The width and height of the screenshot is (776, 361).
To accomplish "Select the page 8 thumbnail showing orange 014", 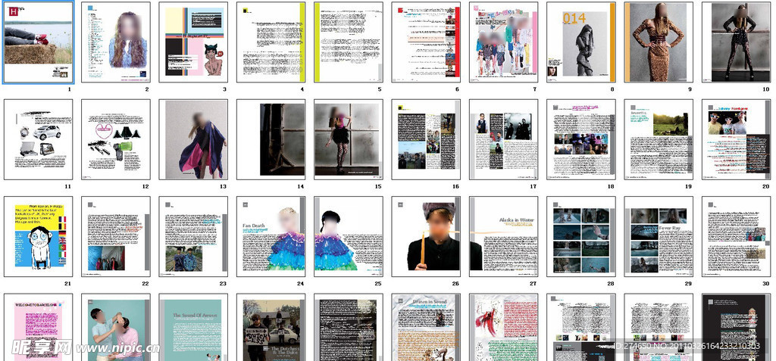I will point(581,42).
